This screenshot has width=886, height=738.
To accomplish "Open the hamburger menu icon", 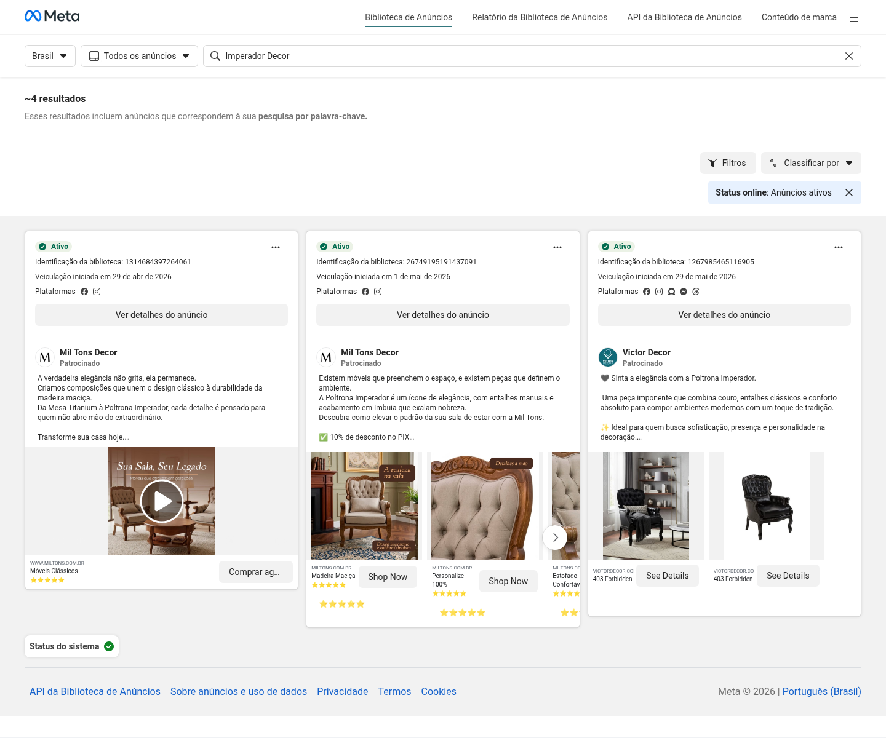I will [x=854, y=18].
